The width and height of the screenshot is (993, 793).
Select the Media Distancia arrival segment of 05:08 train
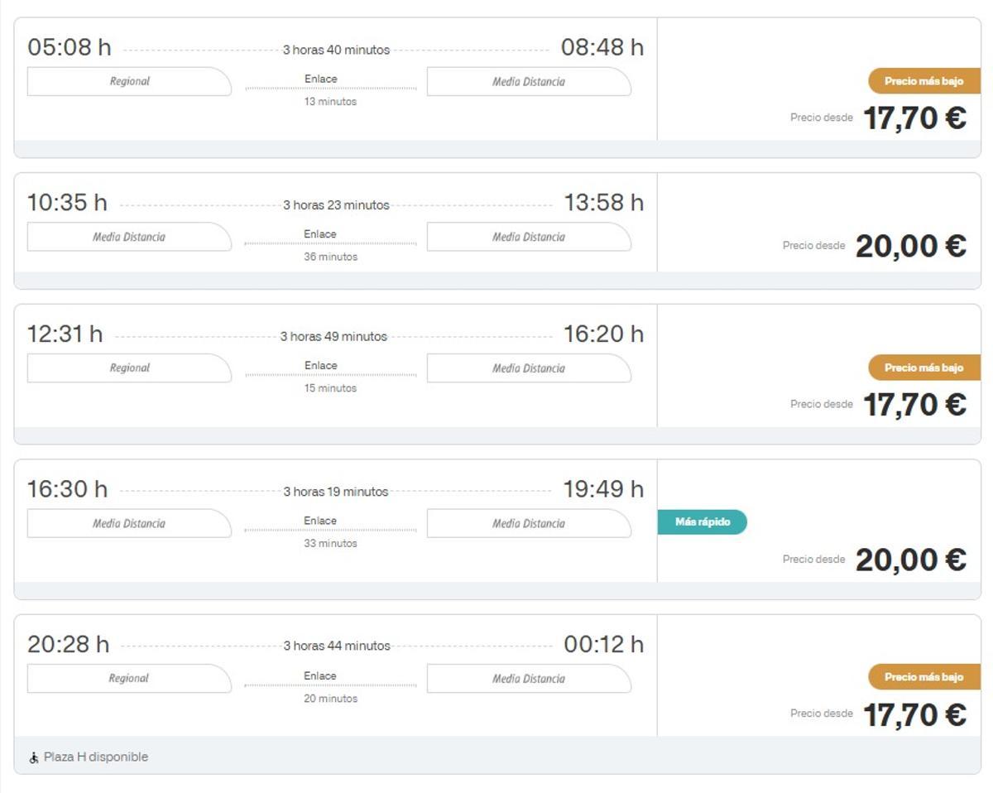527,80
